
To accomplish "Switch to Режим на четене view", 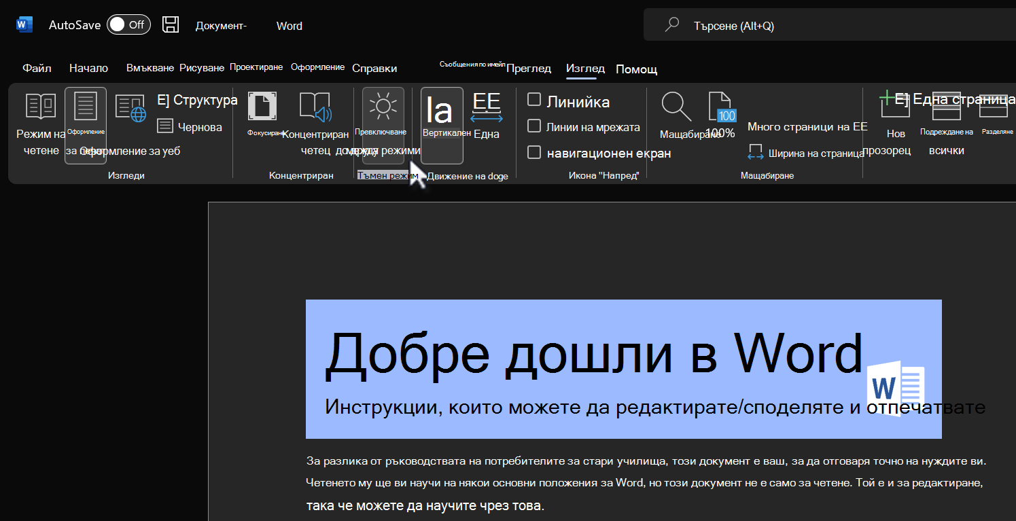I will coord(41,124).
